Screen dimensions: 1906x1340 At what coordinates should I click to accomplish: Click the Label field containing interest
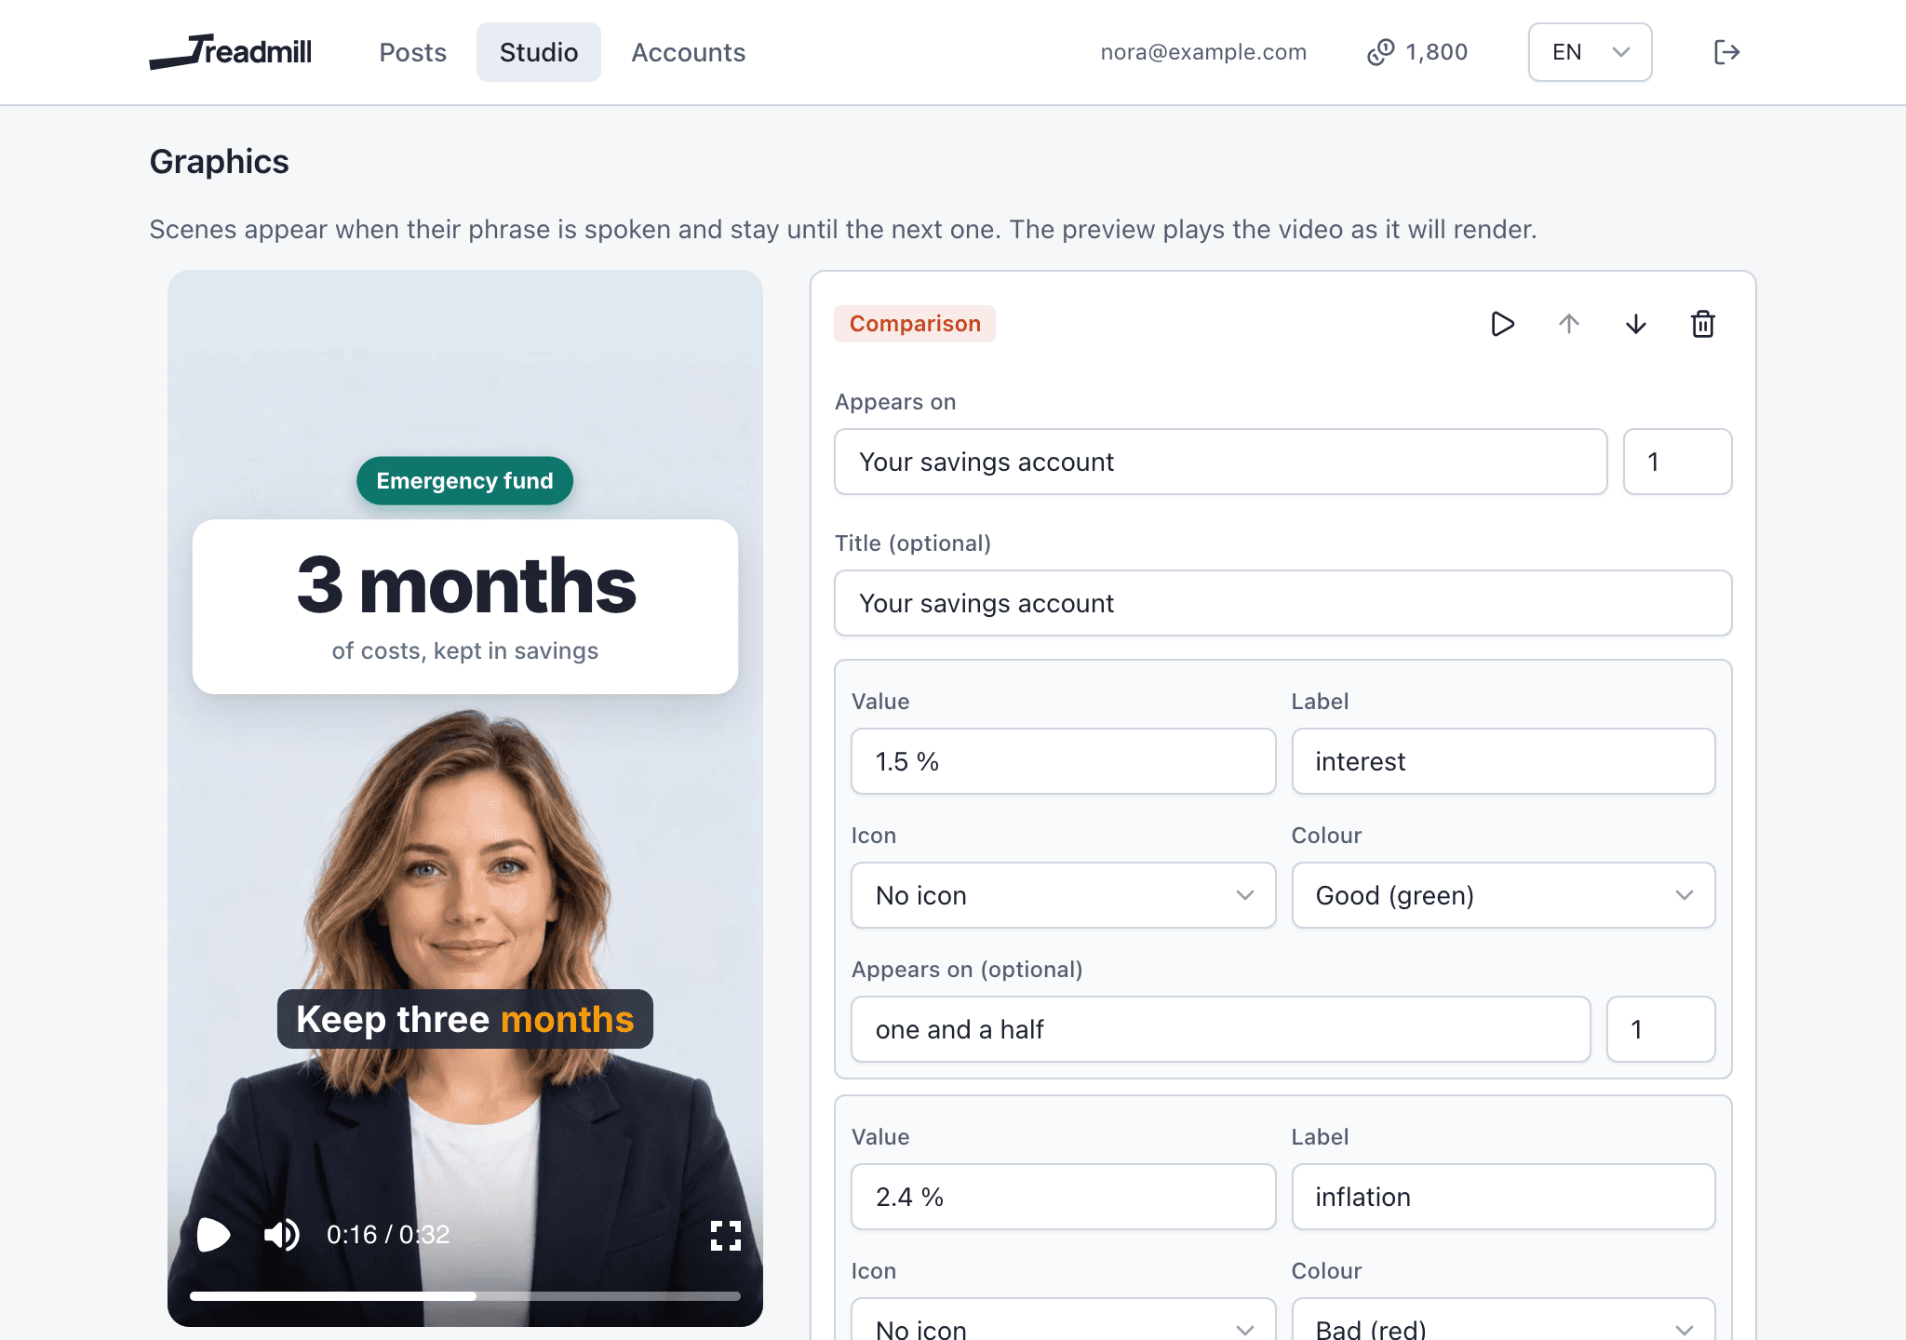tap(1503, 761)
